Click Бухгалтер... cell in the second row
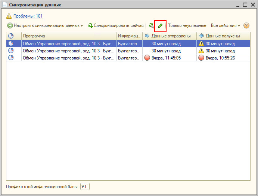Screen dimensions: 258x196 pyautogui.click(x=129, y=50)
